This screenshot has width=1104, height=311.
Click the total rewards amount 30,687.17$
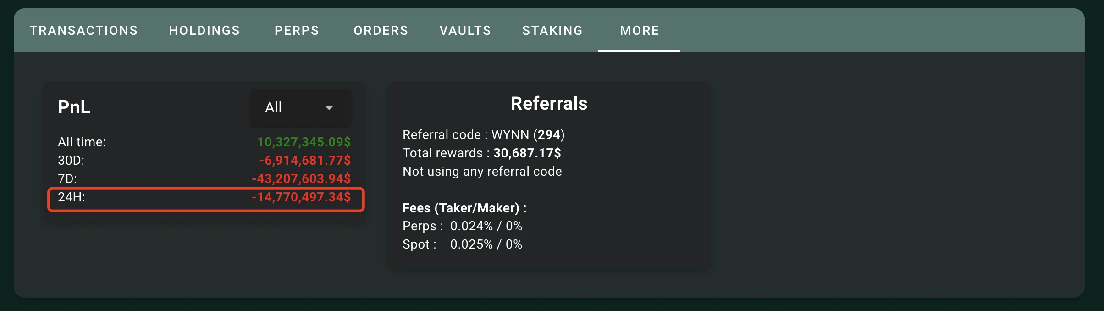[527, 153]
